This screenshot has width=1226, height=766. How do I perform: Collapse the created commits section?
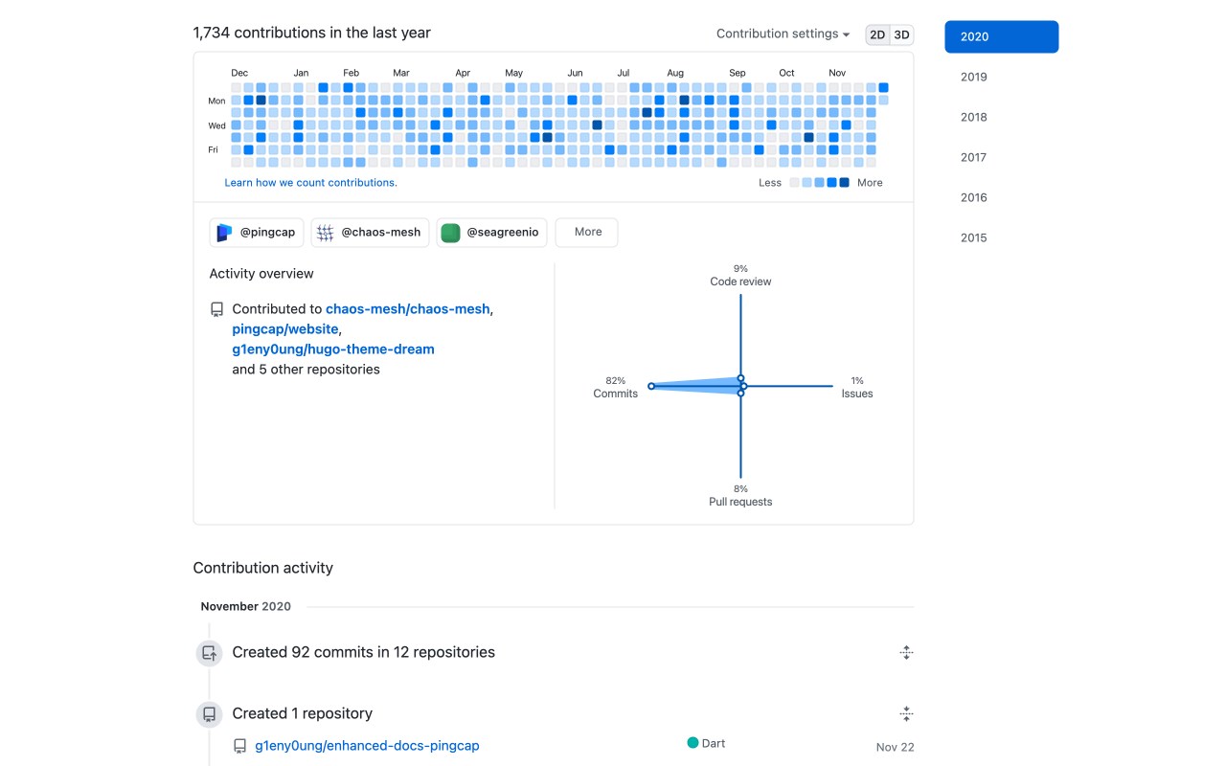click(906, 653)
